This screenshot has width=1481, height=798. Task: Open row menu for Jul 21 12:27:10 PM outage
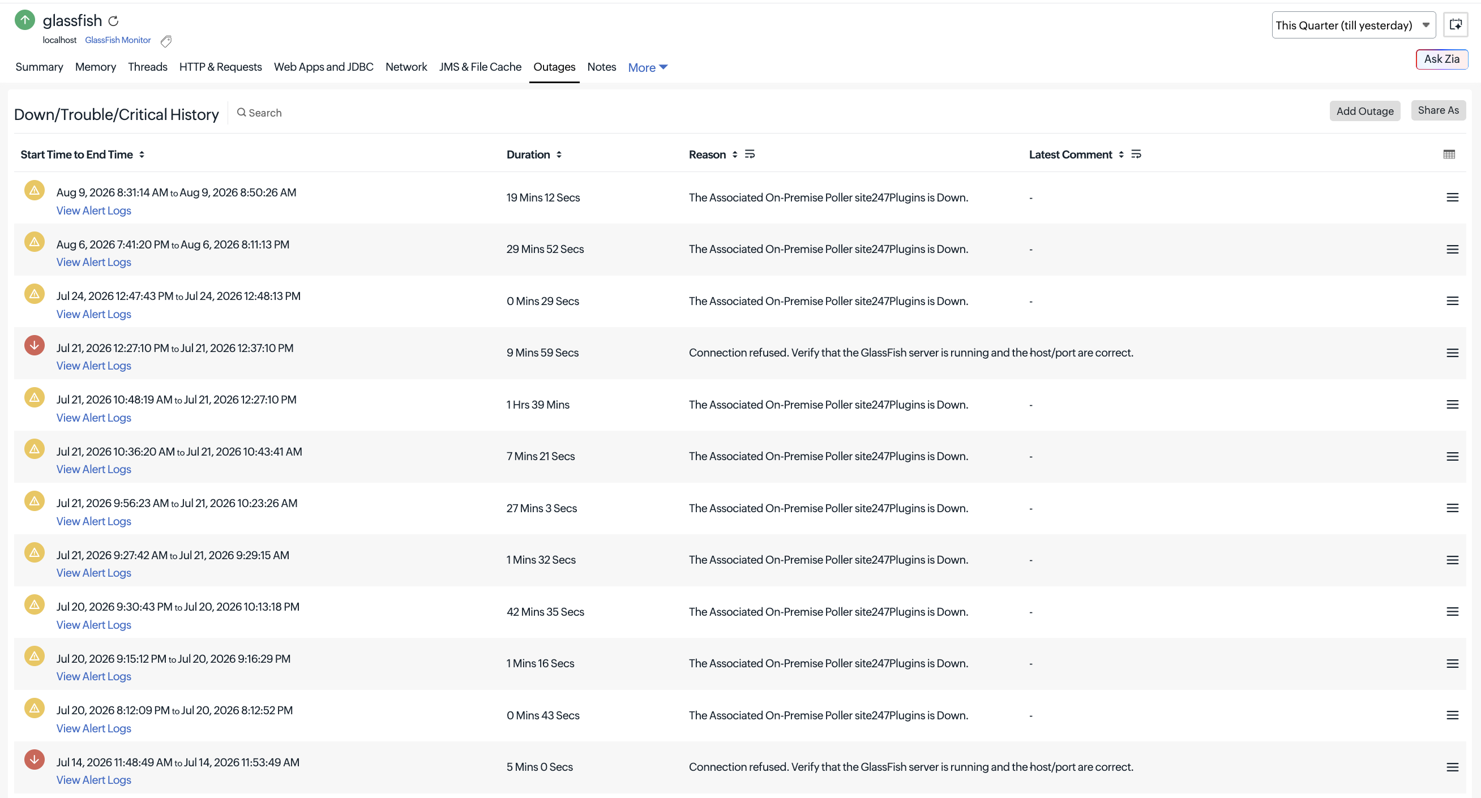1452,353
